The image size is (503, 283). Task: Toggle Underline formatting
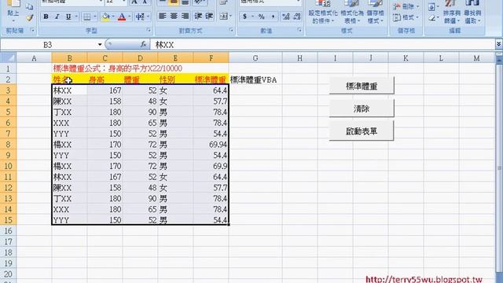(x=68, y=17)
